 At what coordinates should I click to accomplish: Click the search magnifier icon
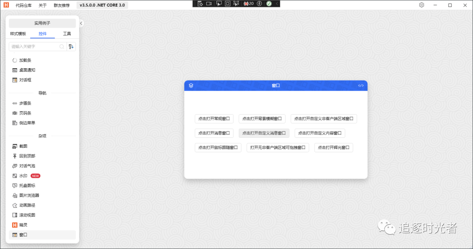tap(62, 46)
